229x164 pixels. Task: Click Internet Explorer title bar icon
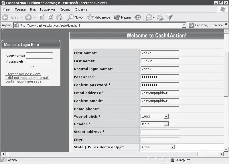point(3,3)
